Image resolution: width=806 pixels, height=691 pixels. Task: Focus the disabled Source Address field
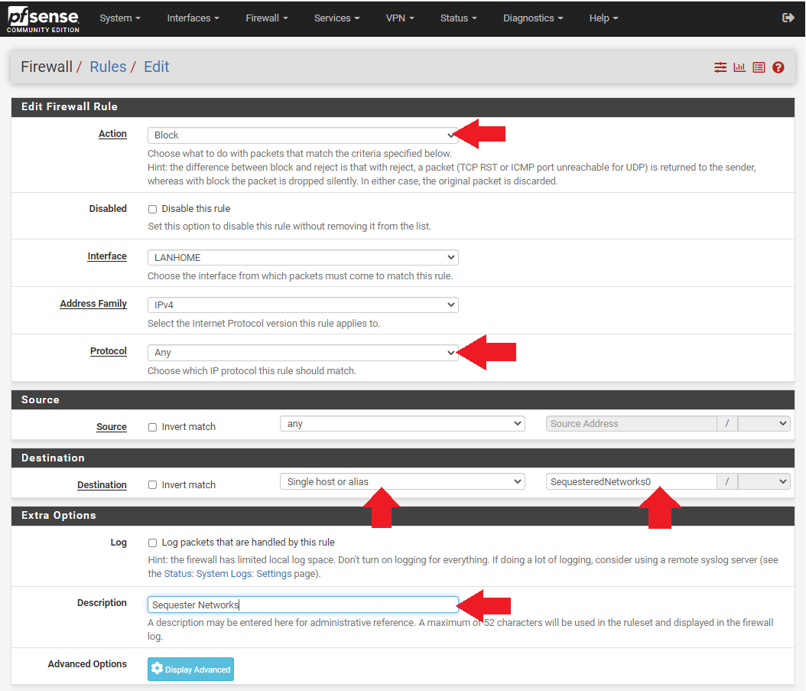[631, 424]
